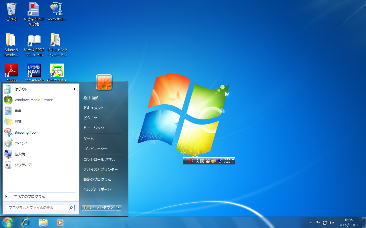
Task: Click the Windows Start orb
Action: pyautogui.click(x=8, y=222)
